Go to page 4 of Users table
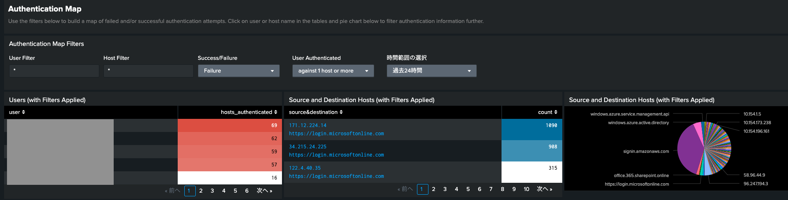This screenshot has height=200, width=788. [224, 191]
